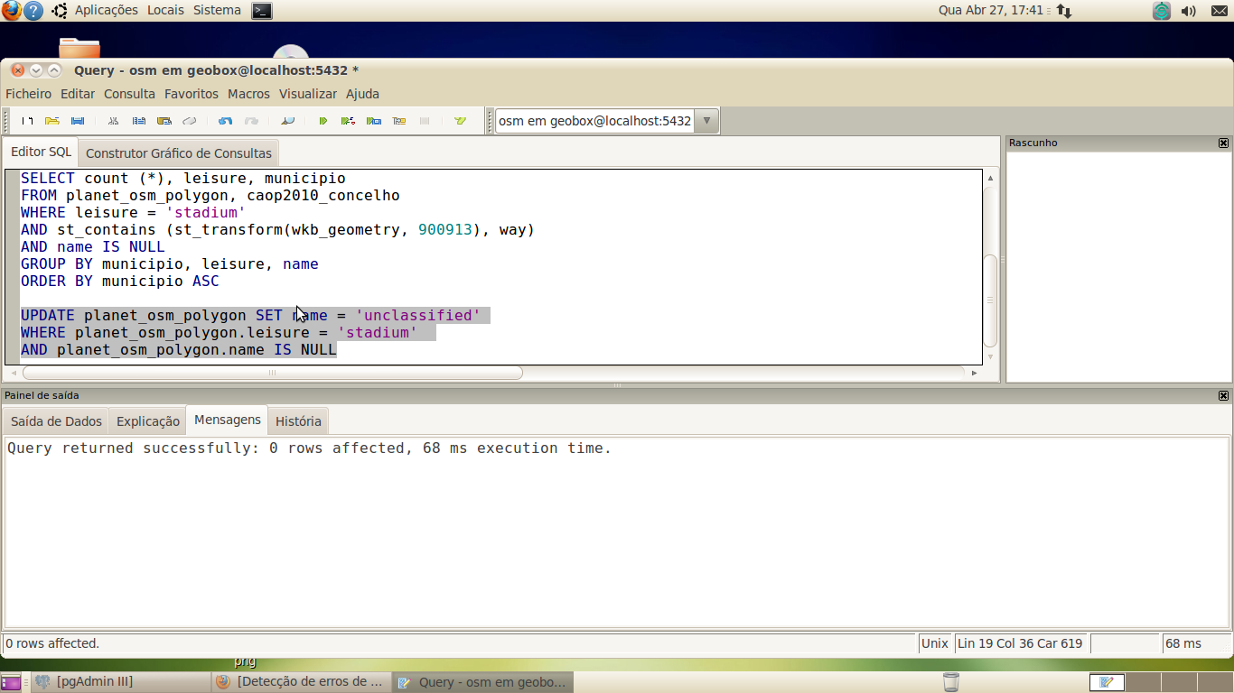Launch Firefox from the top panel
Viewport: 1234px width, 693px height.
coord(11,11)
